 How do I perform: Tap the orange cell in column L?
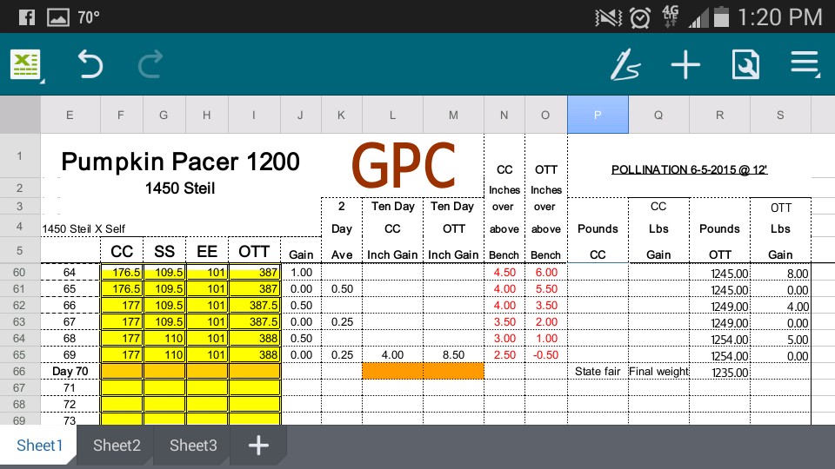point(392,371)
